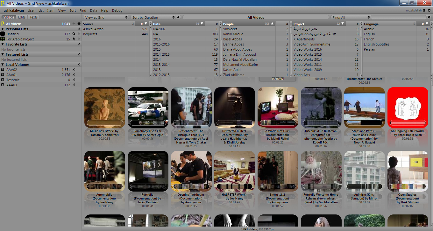Click the For Arabic Project list thumbnail icon
The width and height of the screenshot is (433, 231).
(3, 39)
